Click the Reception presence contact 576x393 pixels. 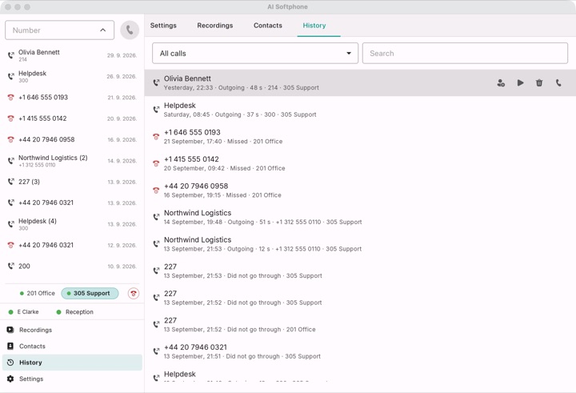(75, 311)
